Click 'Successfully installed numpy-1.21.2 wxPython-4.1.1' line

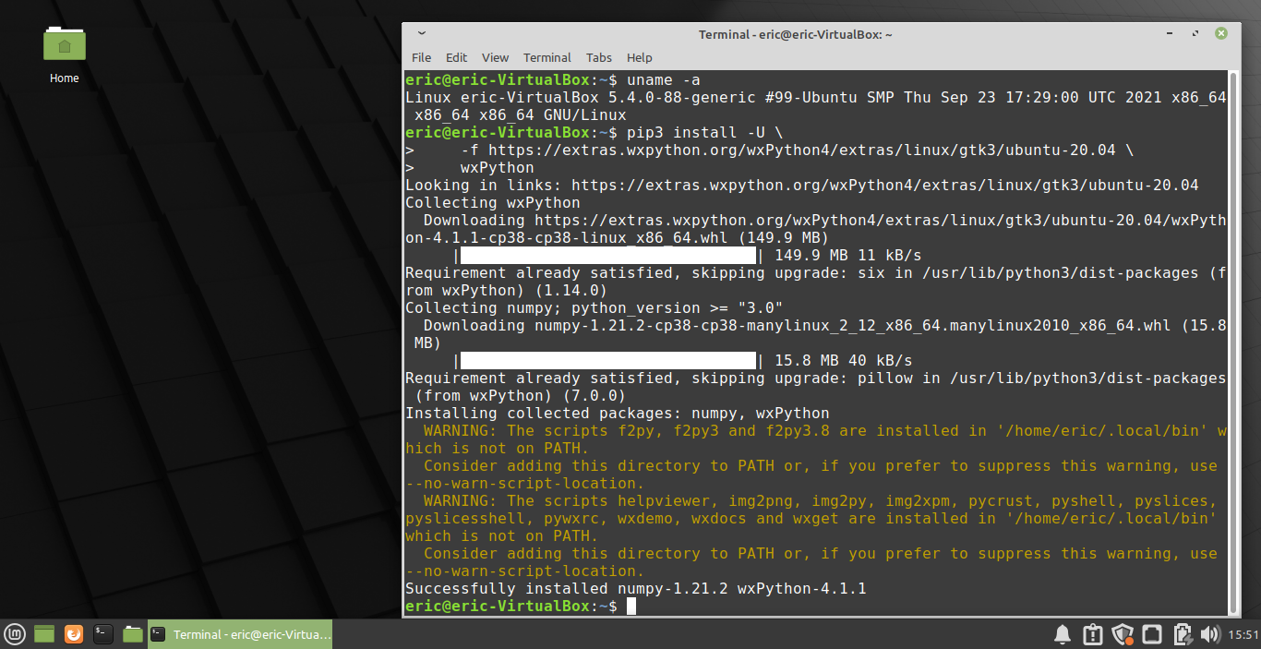636,589
